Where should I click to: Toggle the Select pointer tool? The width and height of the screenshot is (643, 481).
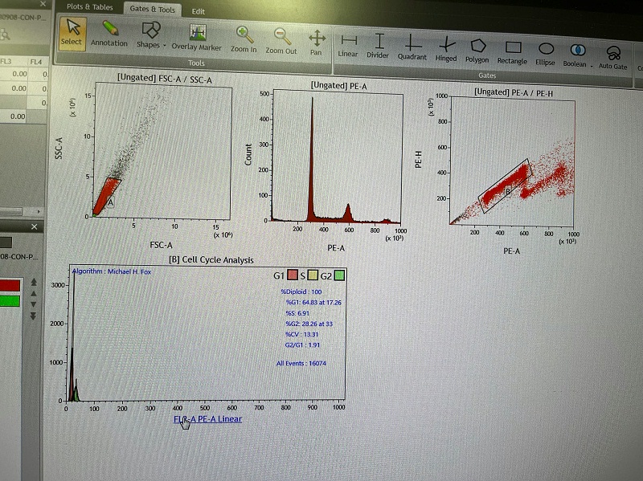point(72,32)
